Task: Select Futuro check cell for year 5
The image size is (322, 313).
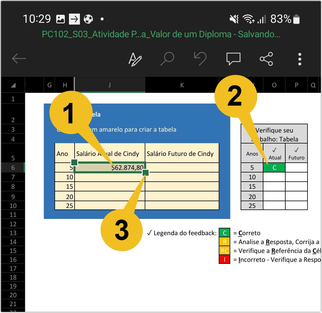Action: (296, 167)
